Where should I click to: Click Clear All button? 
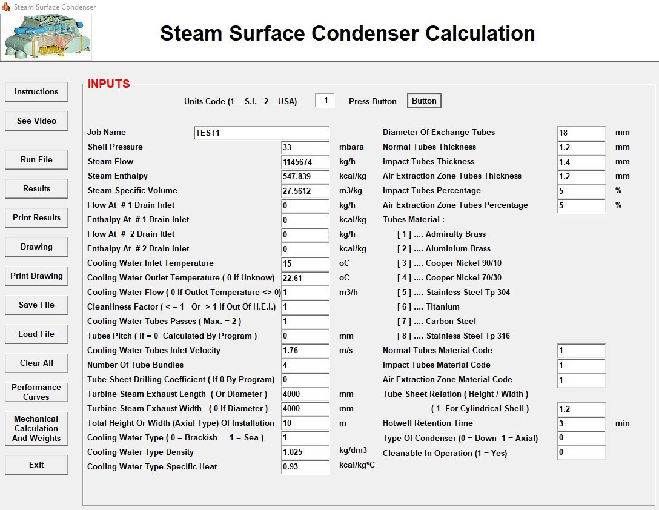[x=36, y=363]
